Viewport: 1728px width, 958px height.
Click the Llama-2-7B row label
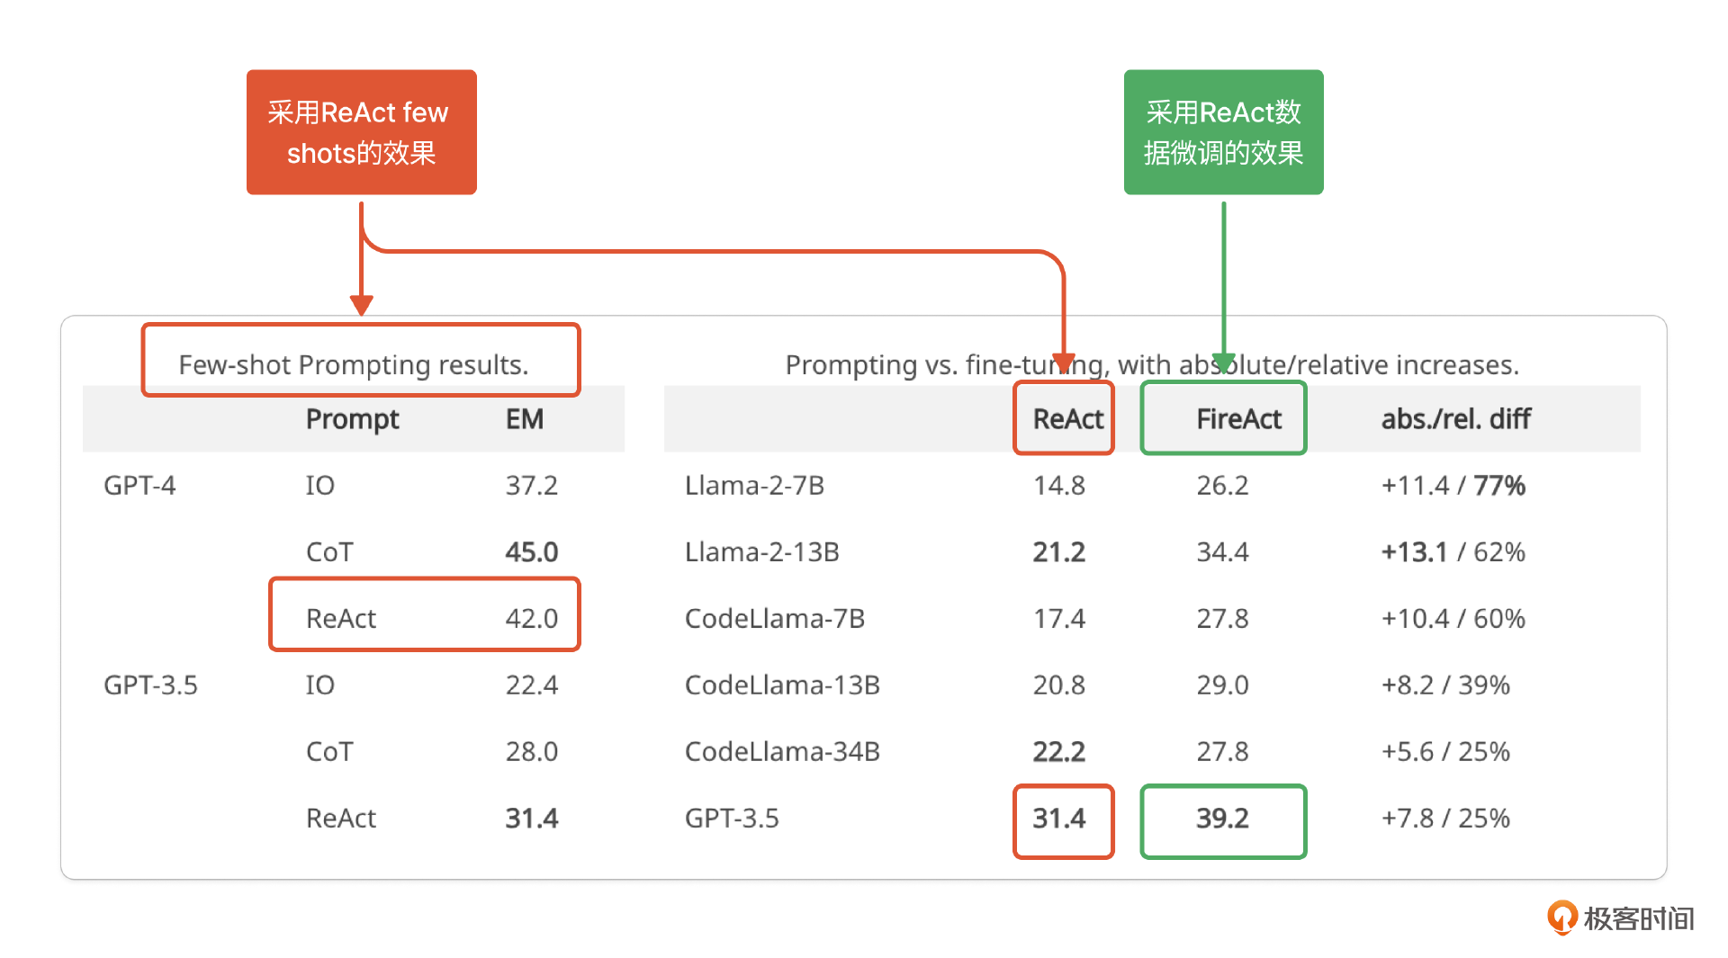tap(754, 486)
